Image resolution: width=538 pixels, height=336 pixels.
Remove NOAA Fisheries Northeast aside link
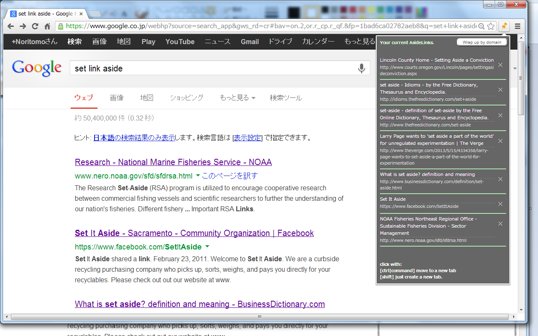pos(500,223)
